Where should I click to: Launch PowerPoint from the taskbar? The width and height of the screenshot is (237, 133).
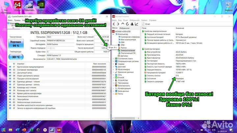(24, 130)
